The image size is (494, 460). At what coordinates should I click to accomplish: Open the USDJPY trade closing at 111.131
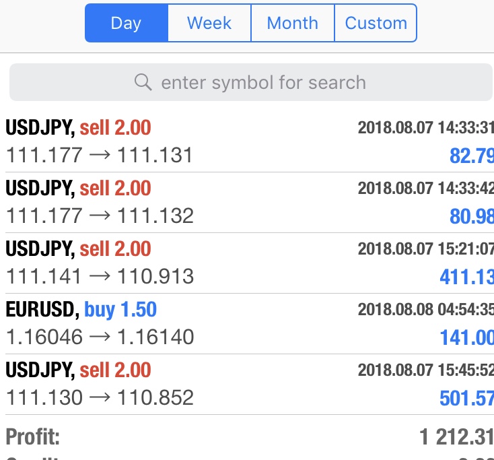point(247,142)
